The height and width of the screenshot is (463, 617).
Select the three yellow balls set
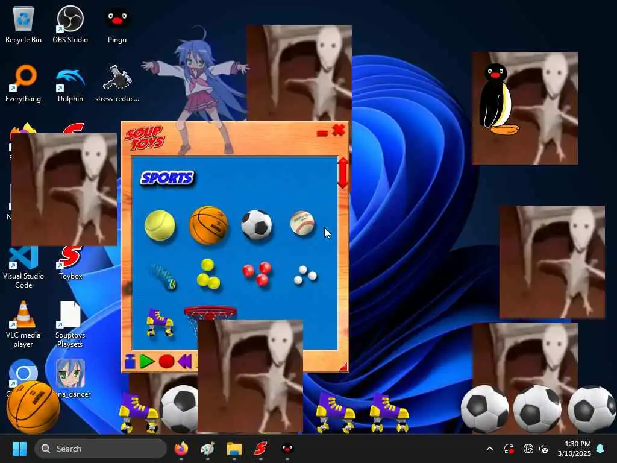click(208, 274)
